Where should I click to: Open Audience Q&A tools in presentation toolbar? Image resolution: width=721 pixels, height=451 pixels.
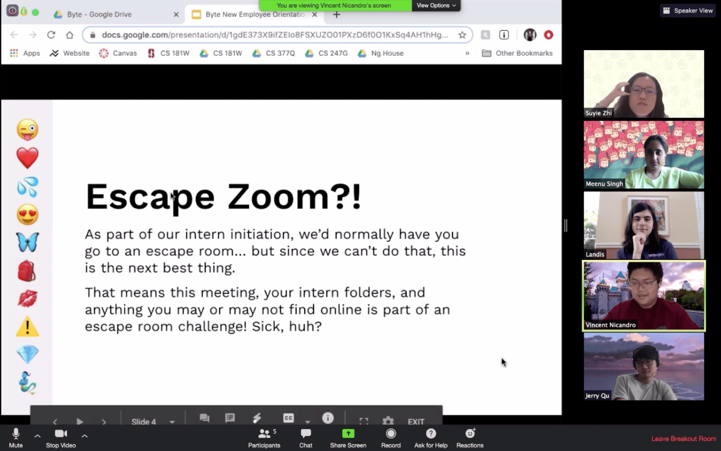click(x=204, y=419)
